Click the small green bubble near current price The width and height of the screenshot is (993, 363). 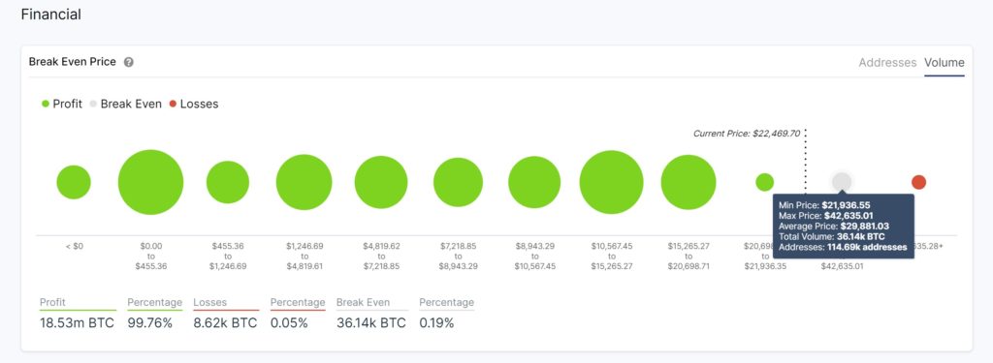[x=765, y=182]
